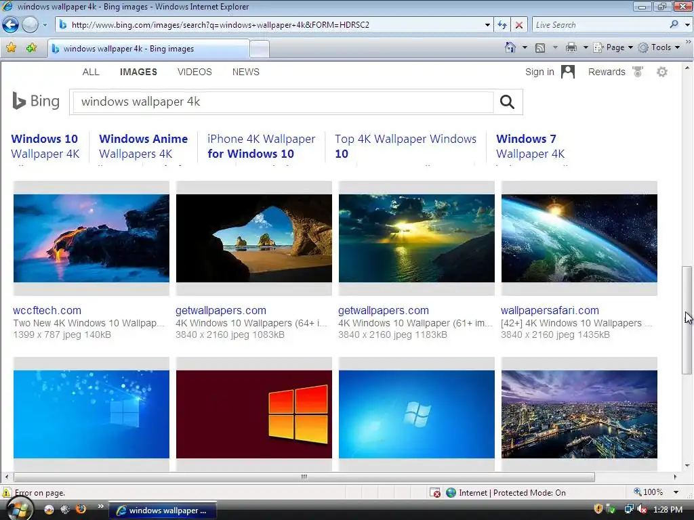Click the Live Search magnifier icon
The image size is (694, 520).
point(674,24)
